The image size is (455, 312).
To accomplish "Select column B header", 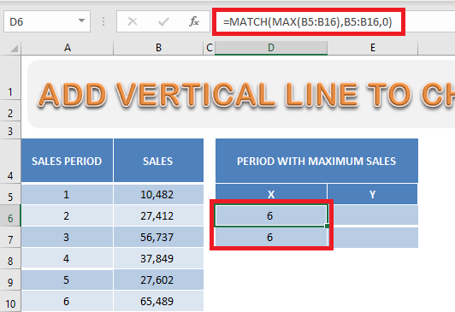I will click(158, 48).
